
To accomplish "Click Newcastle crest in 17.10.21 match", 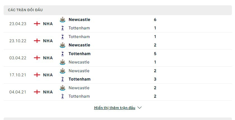I will [x=62, y=71].
